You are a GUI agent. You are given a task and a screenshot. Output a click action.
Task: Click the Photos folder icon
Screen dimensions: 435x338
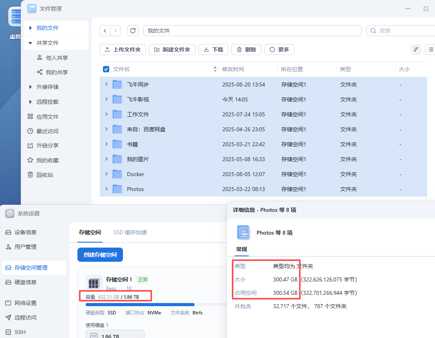coord(117,189)
